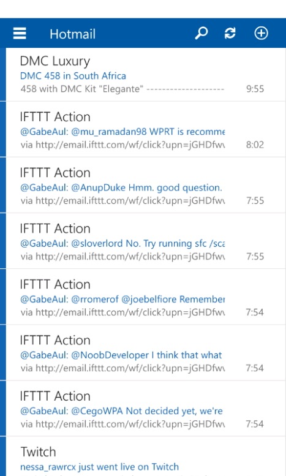Open the @mu_ramadan98 WPRT IFTTT email
The width and height of the screenshot is (286, 476).
click(x=146, y=130)
